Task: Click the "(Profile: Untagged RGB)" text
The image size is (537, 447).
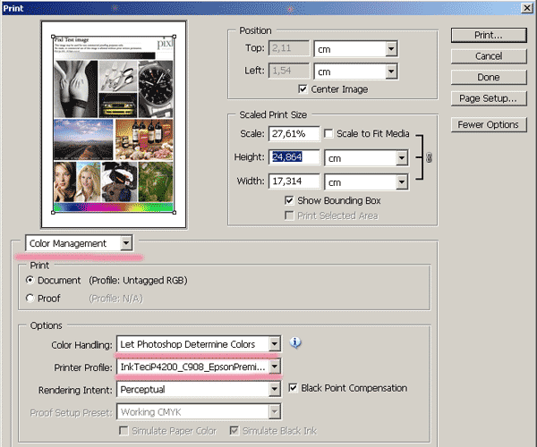Action: (138, 281)
